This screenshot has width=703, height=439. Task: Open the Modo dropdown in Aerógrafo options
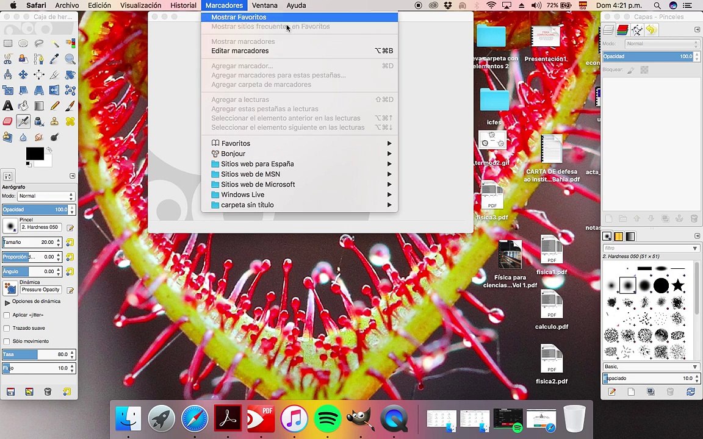click(x=46, y=196)
